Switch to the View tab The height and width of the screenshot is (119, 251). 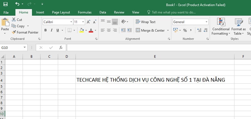click(x=136, y=12)
